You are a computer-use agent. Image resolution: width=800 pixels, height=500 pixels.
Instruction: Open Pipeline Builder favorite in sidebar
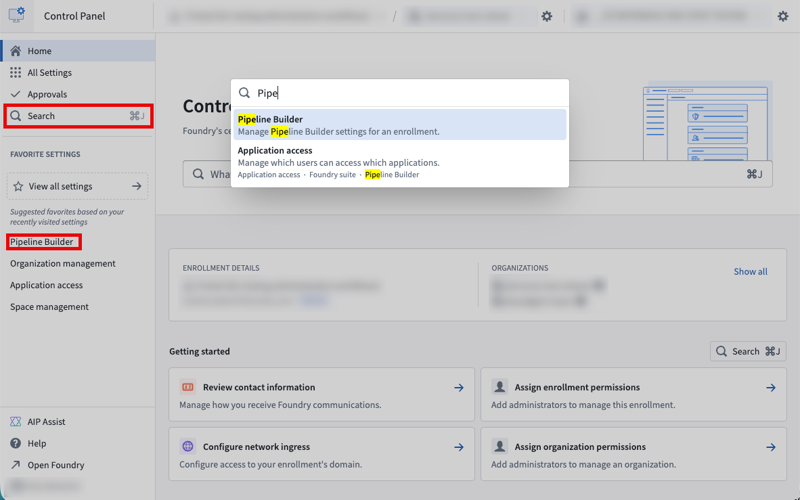[x=42, y=242]
